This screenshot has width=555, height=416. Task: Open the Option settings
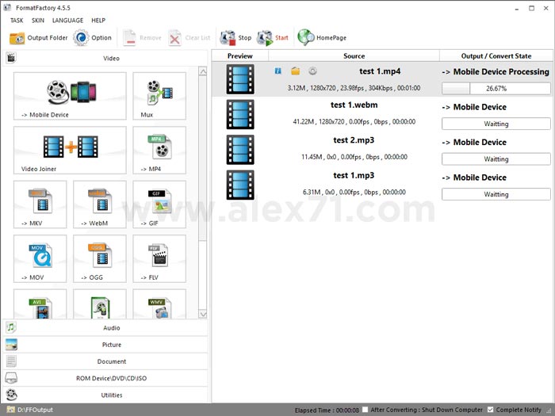click(x=92, y=38)
